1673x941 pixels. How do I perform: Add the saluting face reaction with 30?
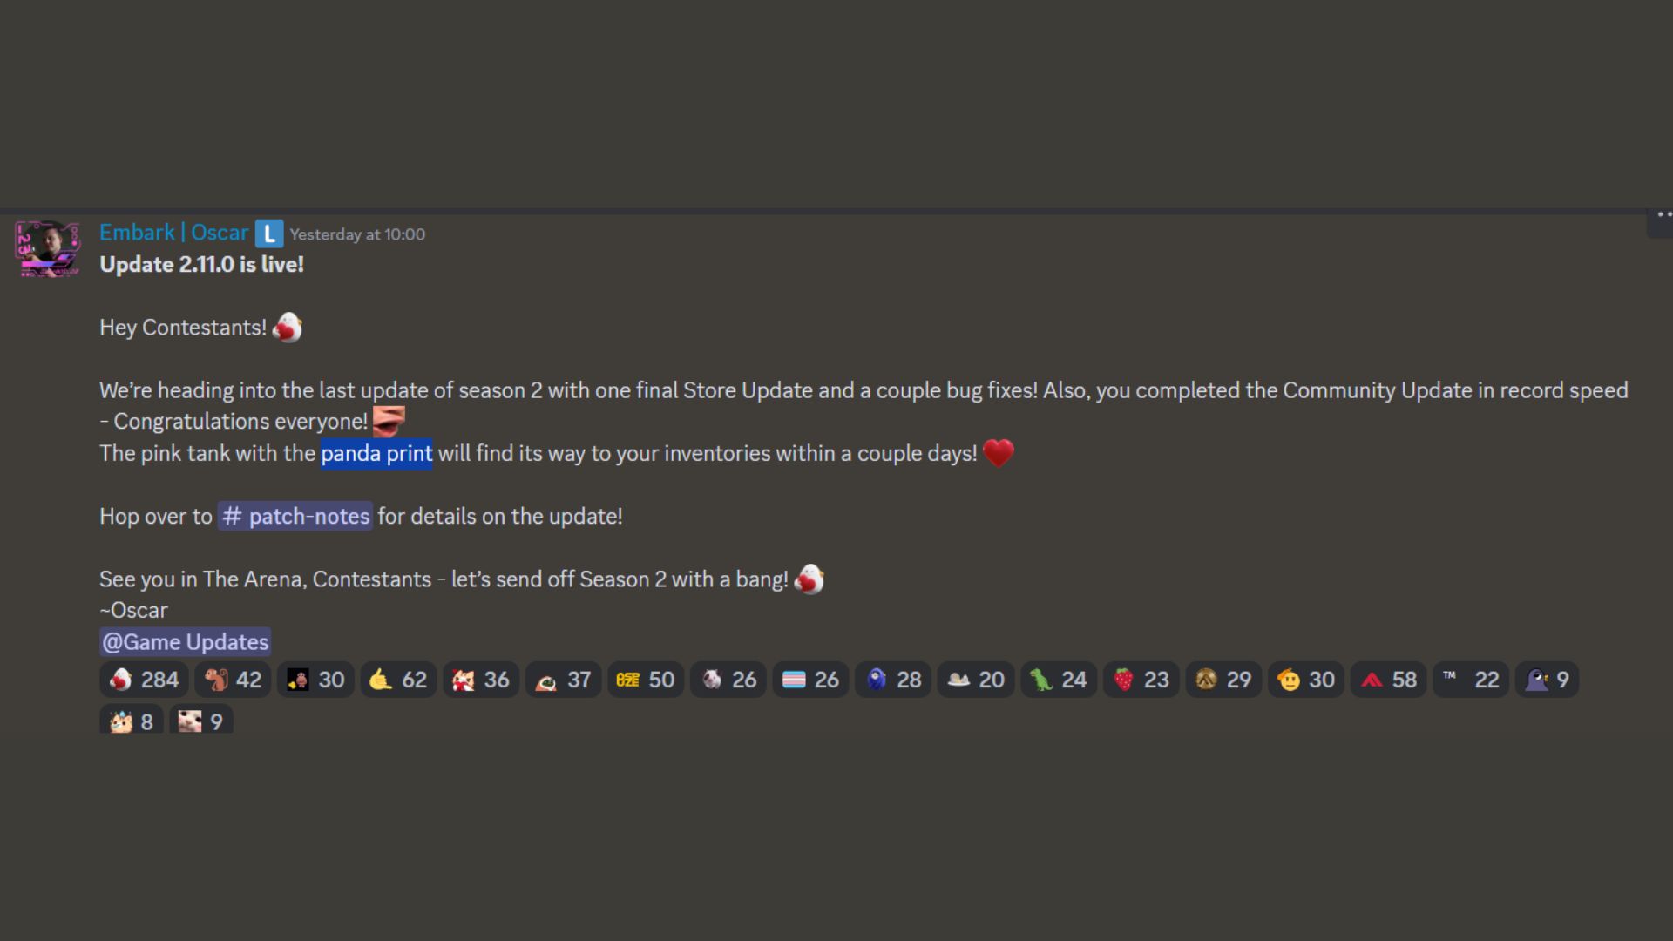coord(1305,680)
